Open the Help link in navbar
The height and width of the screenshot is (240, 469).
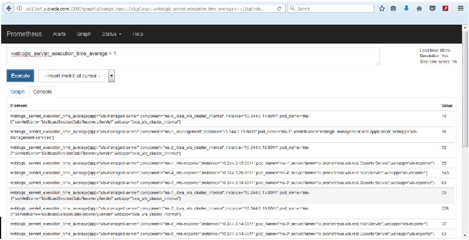pyautogui.click(x=138, y=34)
